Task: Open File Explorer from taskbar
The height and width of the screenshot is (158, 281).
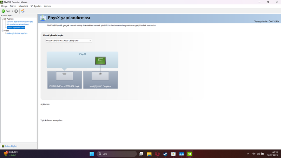Action: point(149,154)
